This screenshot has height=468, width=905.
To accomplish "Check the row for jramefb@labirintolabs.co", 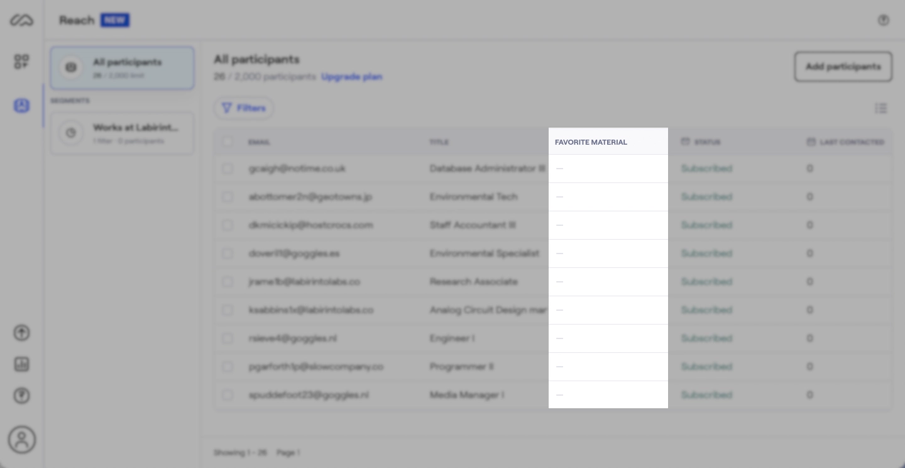I will pyautogui.click(x=228, y=282).
